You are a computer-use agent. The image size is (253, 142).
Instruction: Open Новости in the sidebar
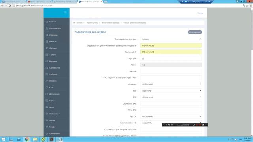57,41
